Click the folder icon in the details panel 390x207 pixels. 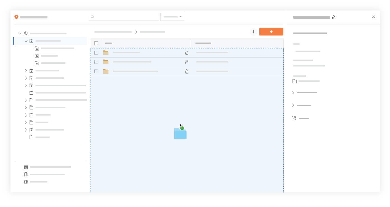click(x=294, y=81)
